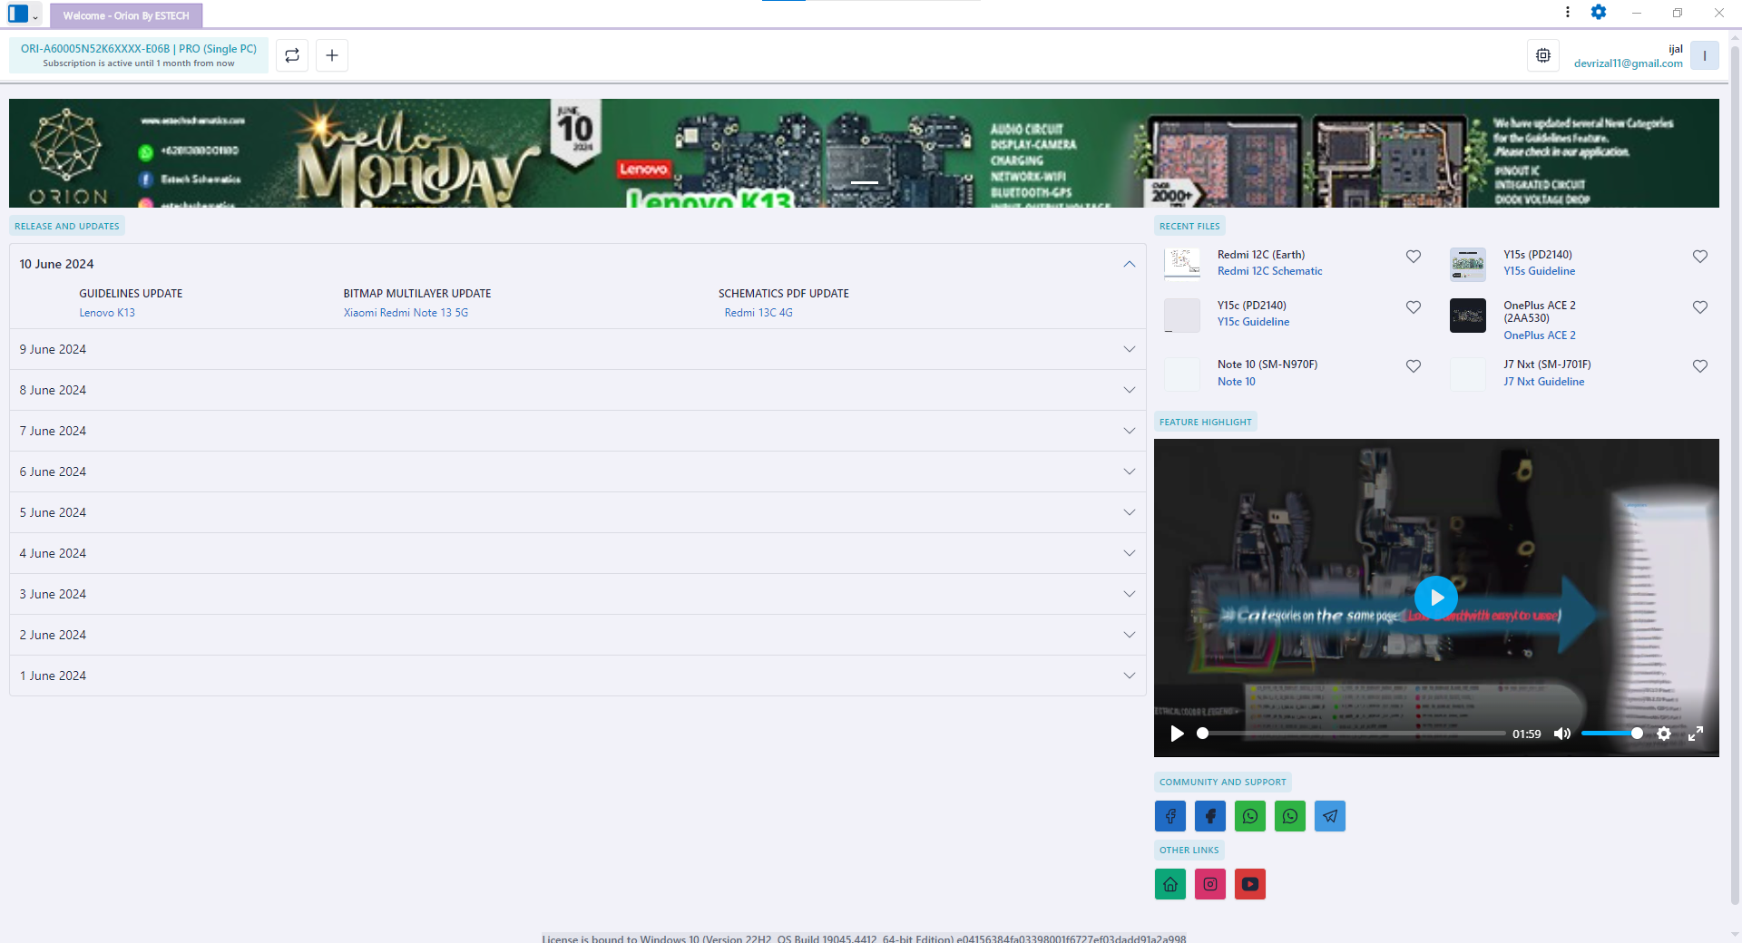Open the Lenovo K13 guidelines link
Image resolution: width=1742 pixels, height=943 pixels.
tap(107, 313)
